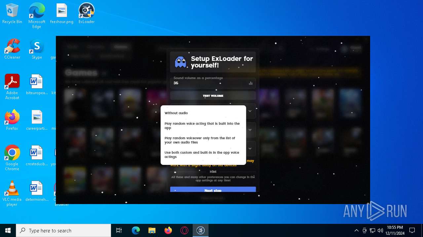Viewport: 423px width, 237px height.
Task: Open careerparti image file on desktop
Action: point(37,120)
